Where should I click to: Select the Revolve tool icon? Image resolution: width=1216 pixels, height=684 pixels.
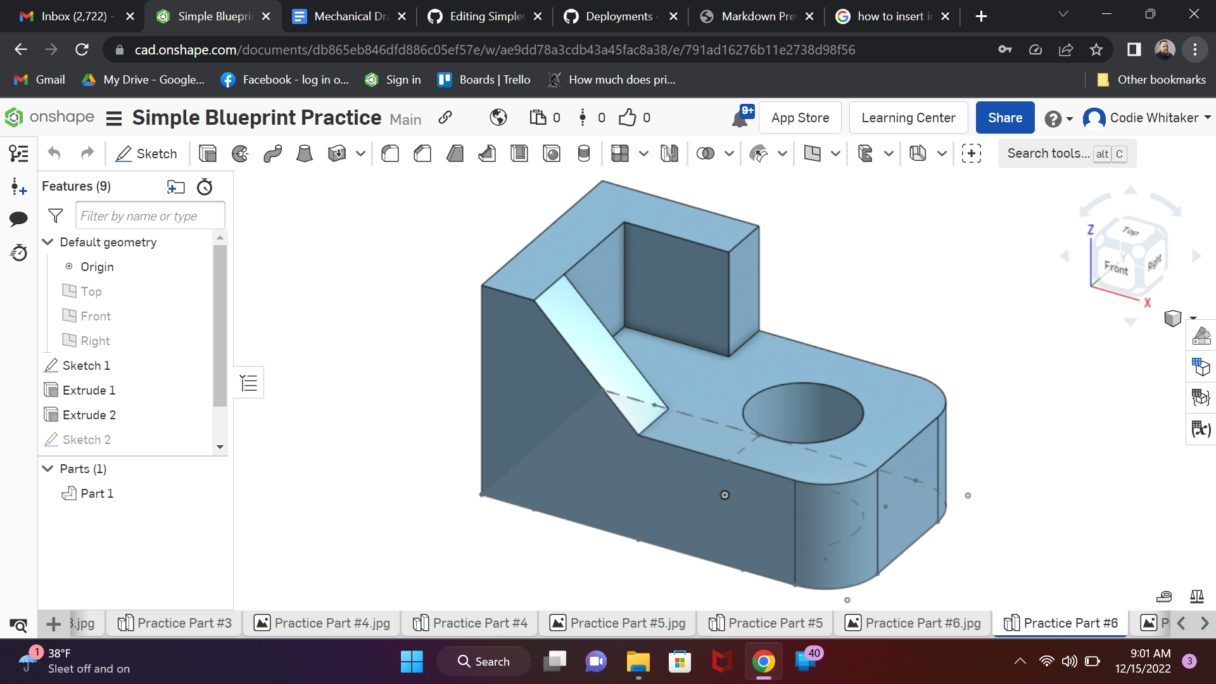(x=240, y=153)
